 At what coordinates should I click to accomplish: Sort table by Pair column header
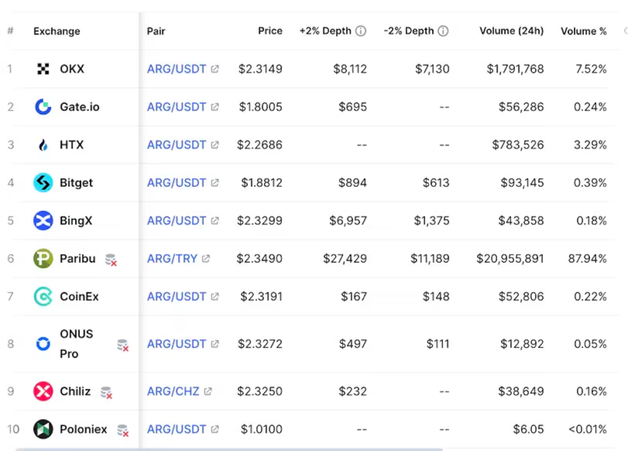point(156,31)
